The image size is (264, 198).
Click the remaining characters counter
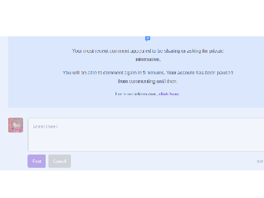[260, 161]
